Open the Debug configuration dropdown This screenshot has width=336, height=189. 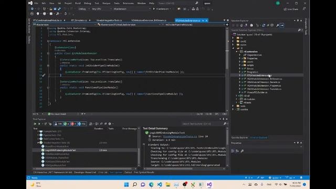click(84, 9)
